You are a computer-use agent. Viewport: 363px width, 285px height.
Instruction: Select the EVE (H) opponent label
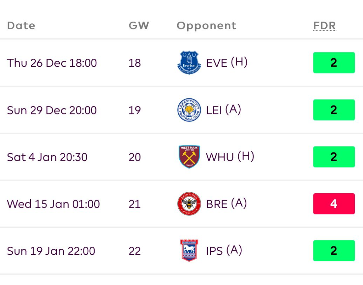click(227, 63)
